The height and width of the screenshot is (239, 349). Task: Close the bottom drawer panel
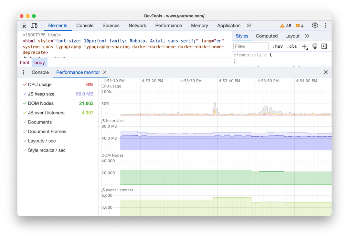(326, 72)
